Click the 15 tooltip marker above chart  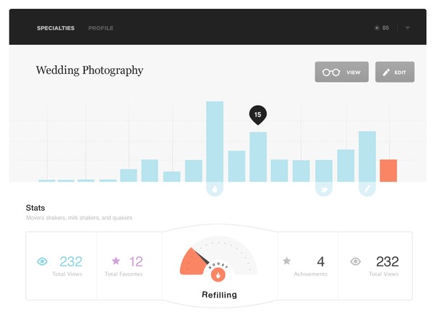click(x=258, y=114)
